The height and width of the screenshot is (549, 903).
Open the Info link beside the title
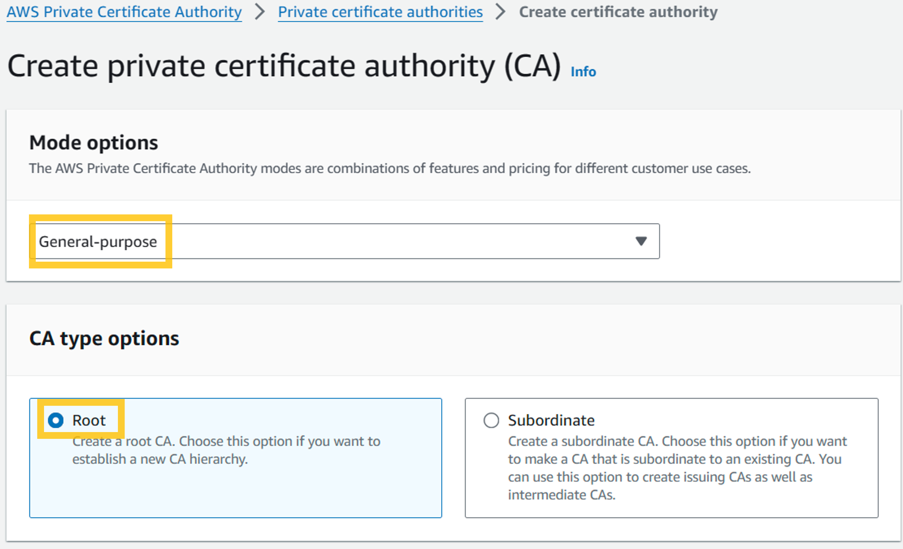pyautogui.click(x=583, y=71)
